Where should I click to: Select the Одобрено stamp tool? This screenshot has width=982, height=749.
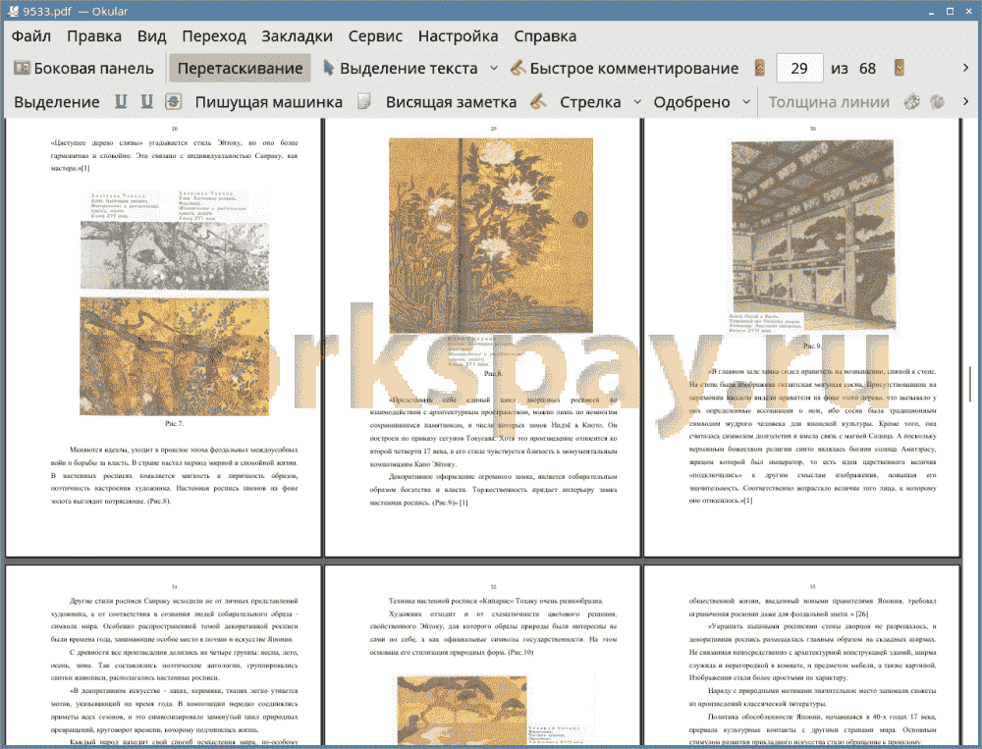tap(691, 102)
